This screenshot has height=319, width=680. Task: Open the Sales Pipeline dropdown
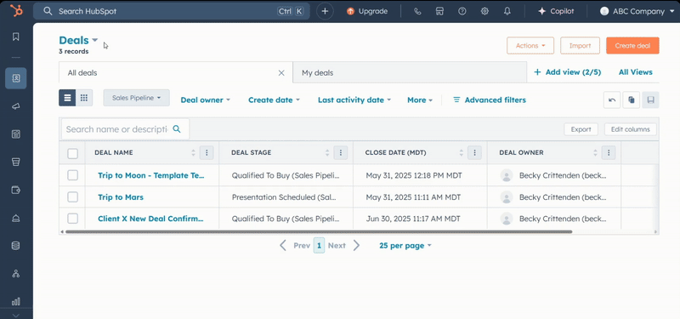pos(136,98)
